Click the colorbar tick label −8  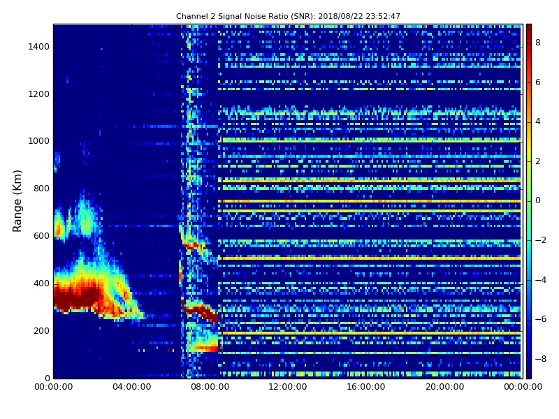pos(541,359)
